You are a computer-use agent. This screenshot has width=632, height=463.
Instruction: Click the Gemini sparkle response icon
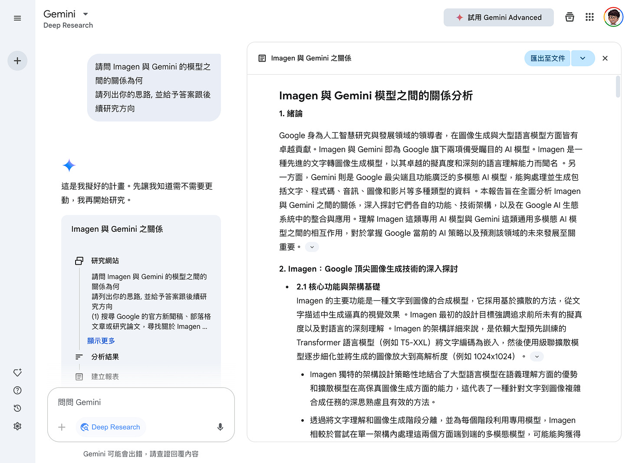click(x=69, y=165)
